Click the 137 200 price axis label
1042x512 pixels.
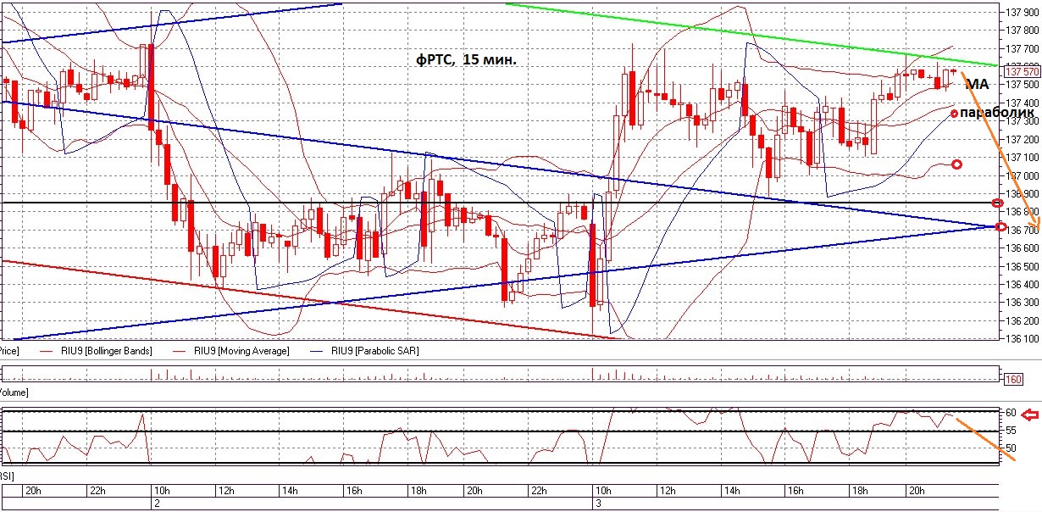pyautogui.click(x=1021, y=139)
